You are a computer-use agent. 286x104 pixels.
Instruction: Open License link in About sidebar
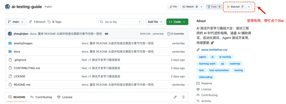[204, 89]
